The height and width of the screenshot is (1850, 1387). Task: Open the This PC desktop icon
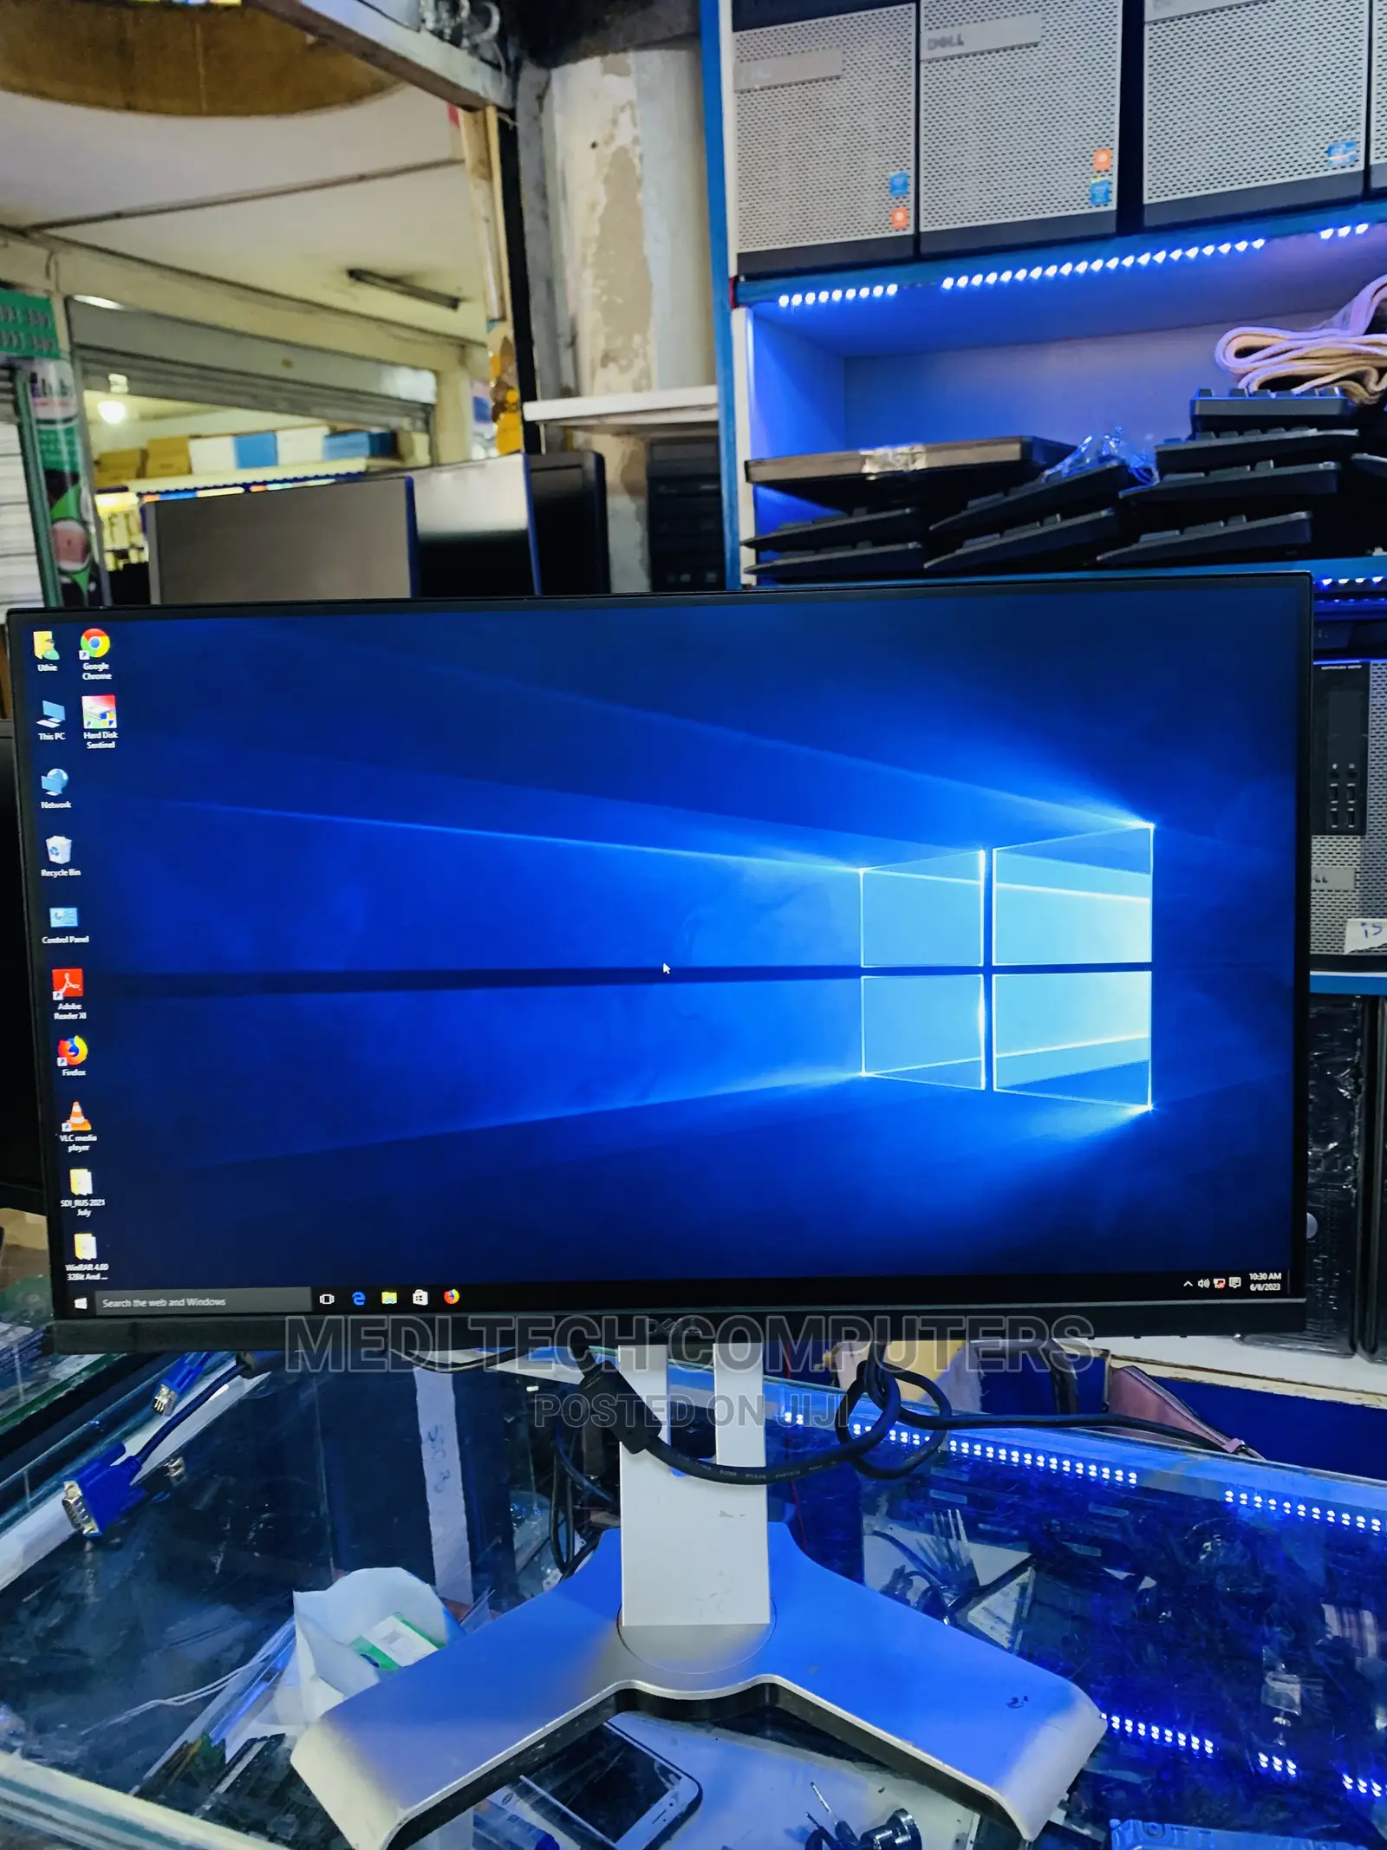point(51,720)
